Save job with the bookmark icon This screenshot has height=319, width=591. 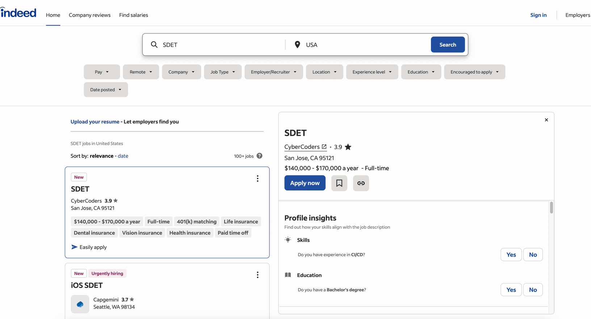click(x=339, y=183)
